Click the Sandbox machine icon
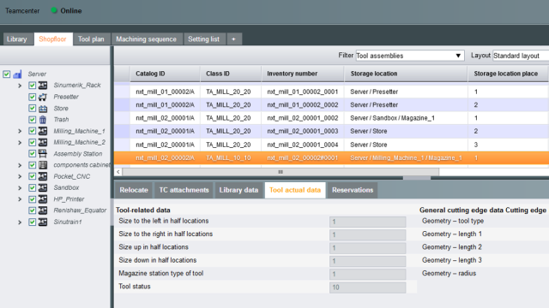The image size is (549, 308). click(43, 187)
